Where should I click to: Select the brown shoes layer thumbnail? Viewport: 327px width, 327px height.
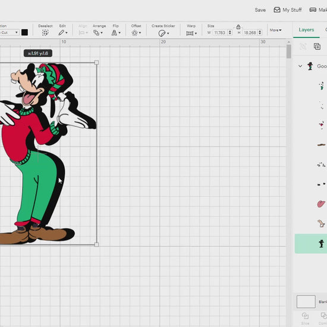coord(321,144)
